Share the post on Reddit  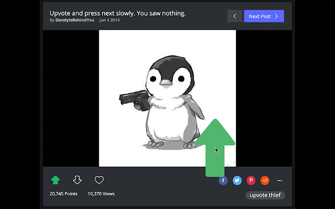click(x=265, y=180)
